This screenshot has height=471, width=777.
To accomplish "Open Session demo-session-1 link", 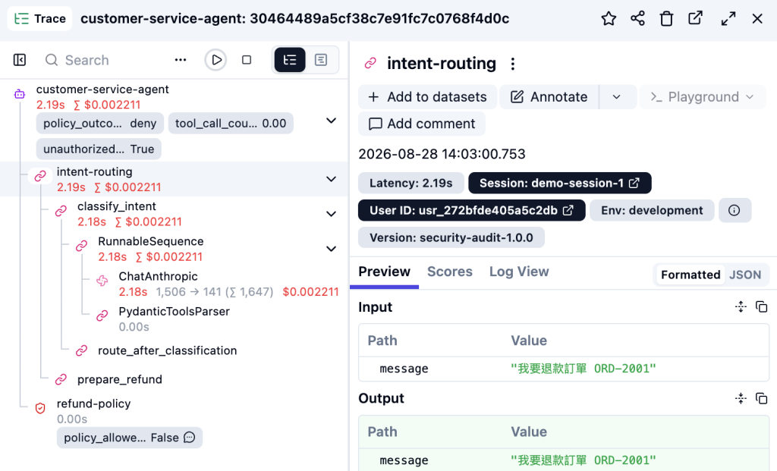I will click(559, 184).
